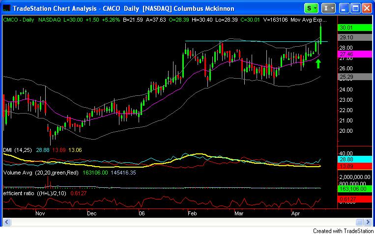Click the TradeStation icon in the title bar

coord(6,8)
